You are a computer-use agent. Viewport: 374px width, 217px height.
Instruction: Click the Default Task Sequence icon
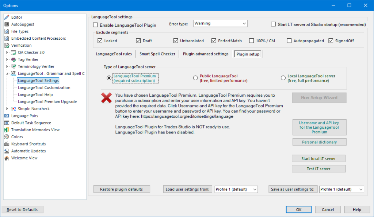coord(7,123)
